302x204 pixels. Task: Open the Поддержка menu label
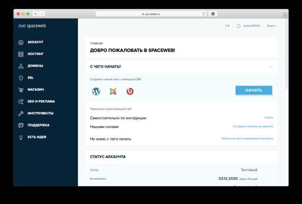38,125
